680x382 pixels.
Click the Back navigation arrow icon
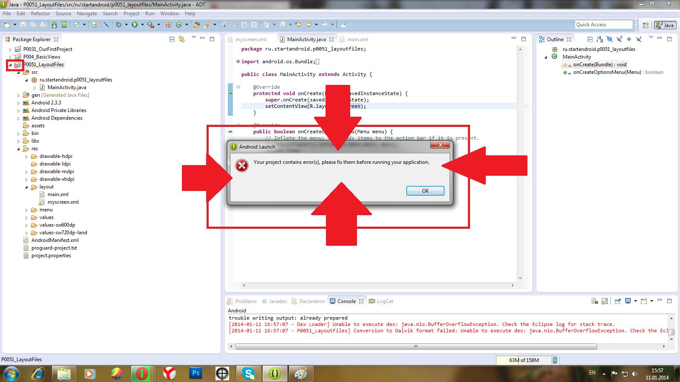pyautogui.click(x=309, y=25)
